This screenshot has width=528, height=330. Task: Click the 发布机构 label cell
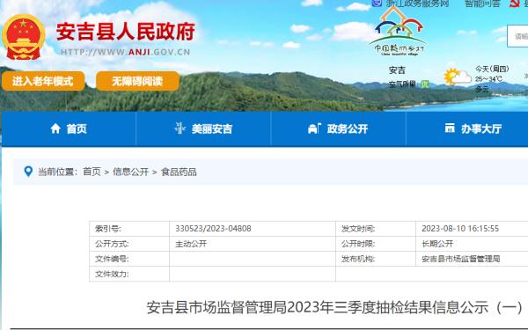pos(376,259)
